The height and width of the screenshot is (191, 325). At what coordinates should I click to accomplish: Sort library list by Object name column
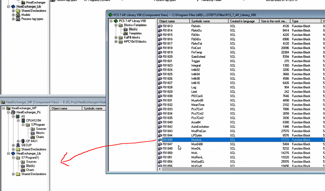tap(173, 21)
